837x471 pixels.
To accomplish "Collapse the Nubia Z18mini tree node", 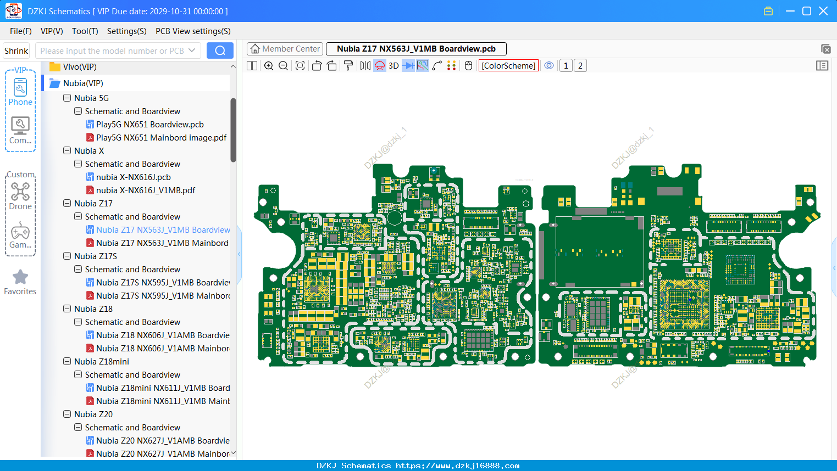I will [x=67, y=361].
